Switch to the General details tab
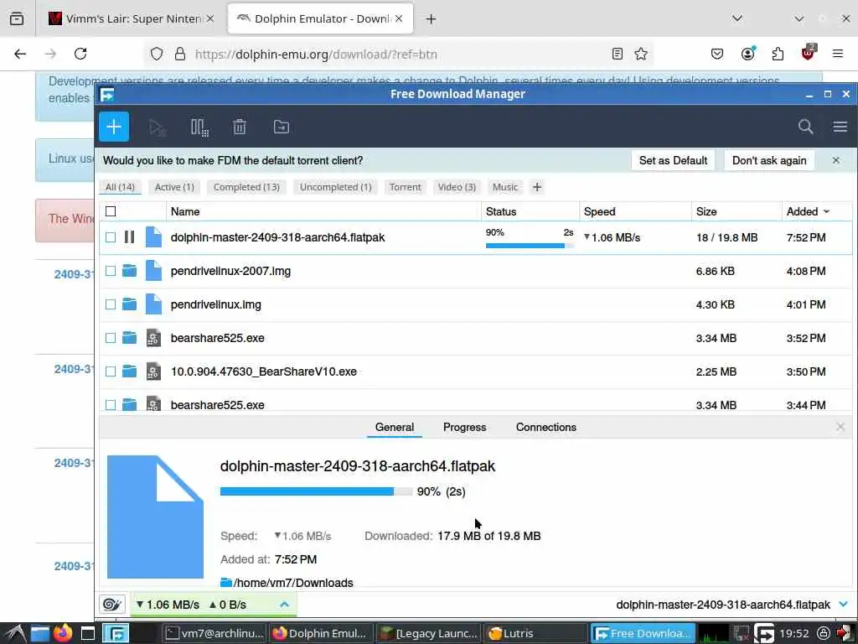 [x=395, y=427]
